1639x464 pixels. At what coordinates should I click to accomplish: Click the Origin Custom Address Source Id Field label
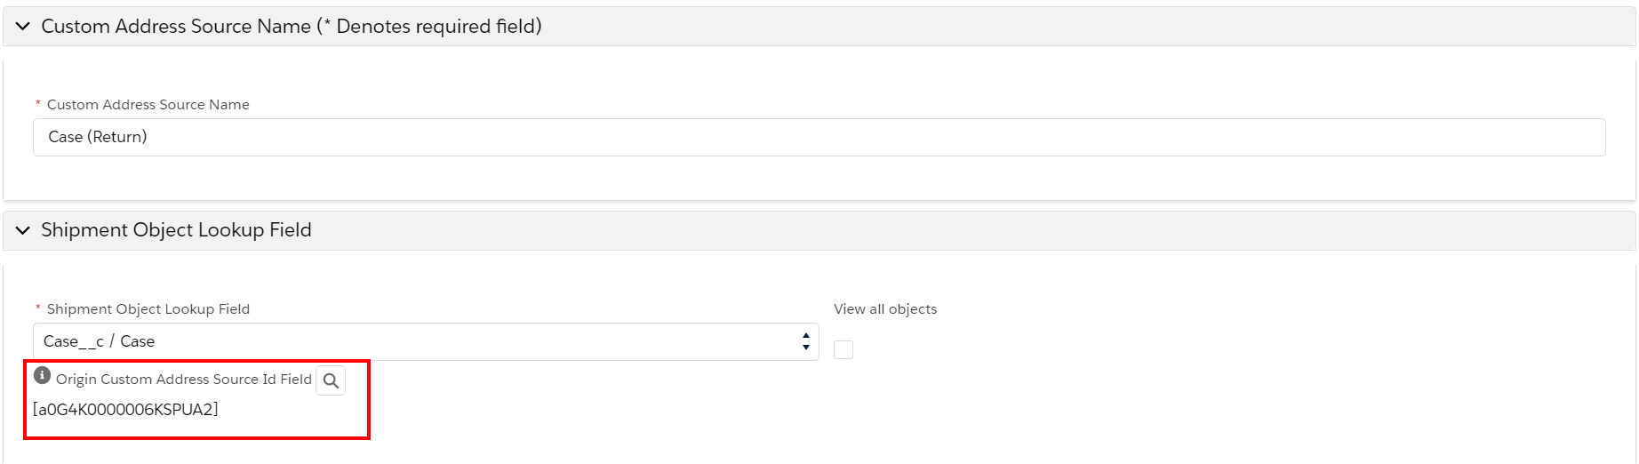[x=184, y=380]
